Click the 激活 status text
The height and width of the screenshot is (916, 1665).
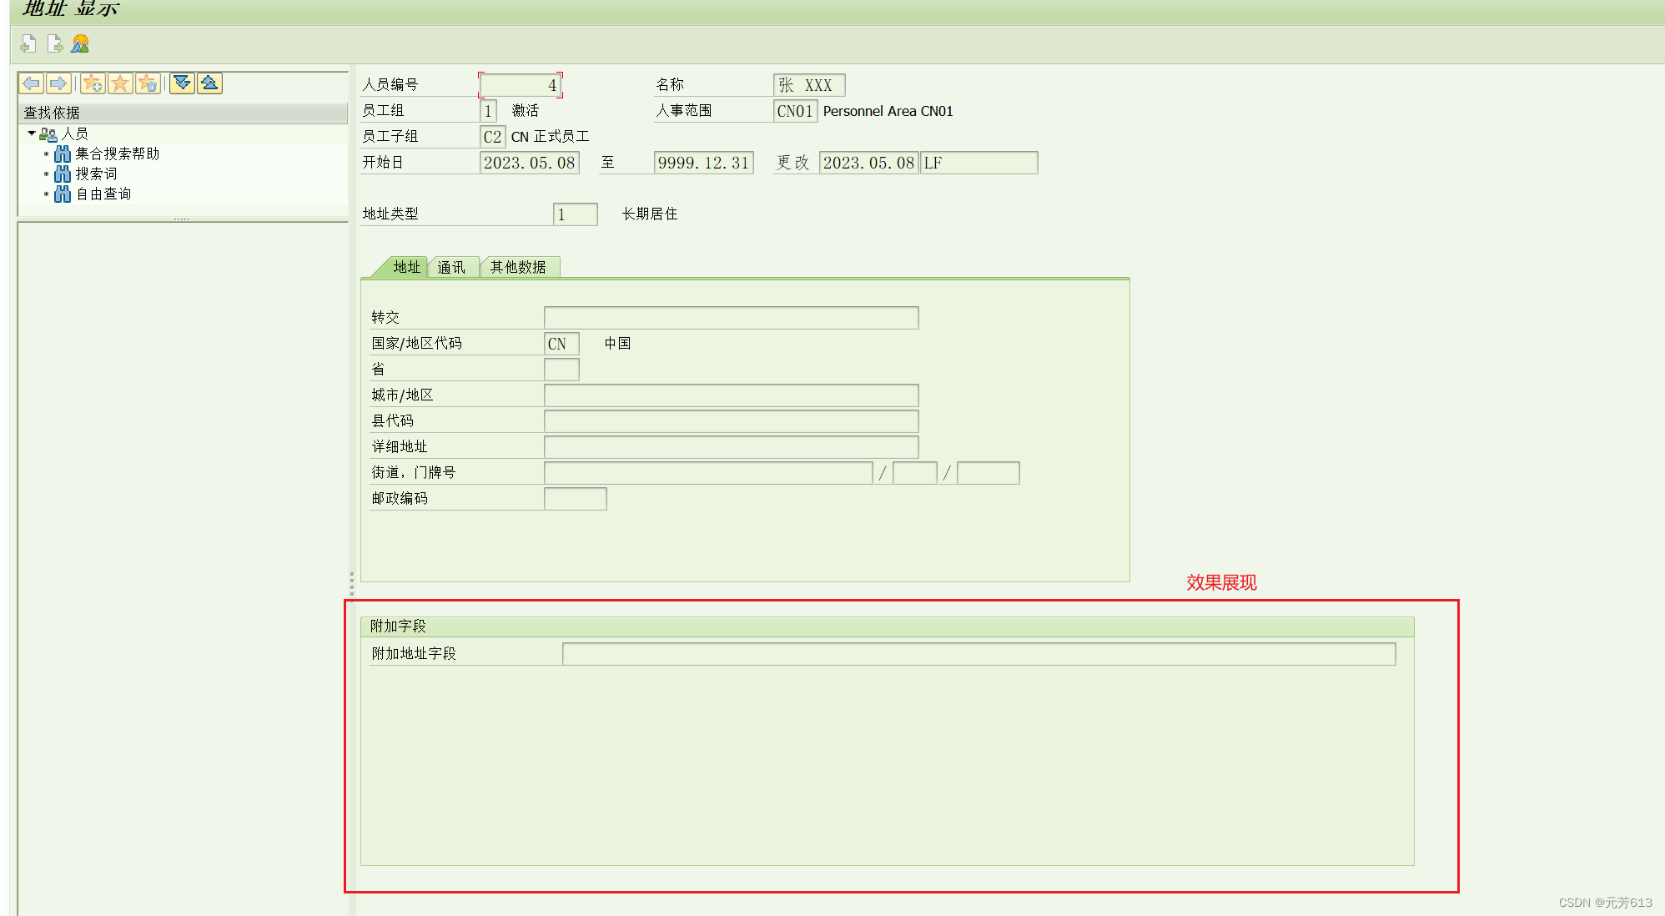526,111
